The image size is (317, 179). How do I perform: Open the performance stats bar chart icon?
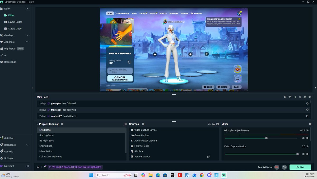(38, 167)
